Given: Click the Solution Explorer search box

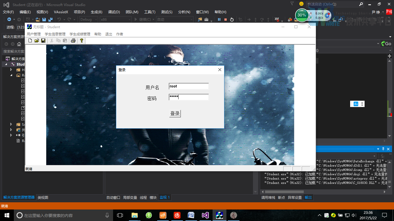Looking at the screenshot, I should pyautogui.click(x=14, y=52).
